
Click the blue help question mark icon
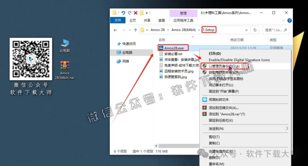[289, 20]
